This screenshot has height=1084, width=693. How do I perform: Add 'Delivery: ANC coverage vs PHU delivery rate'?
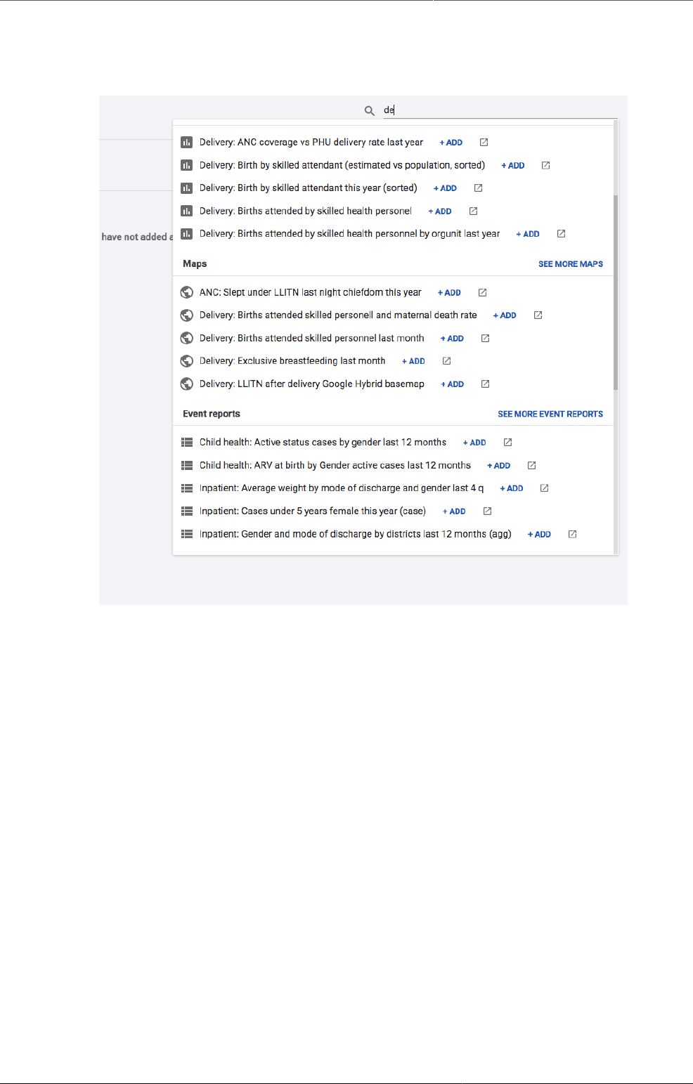[451, 143]
